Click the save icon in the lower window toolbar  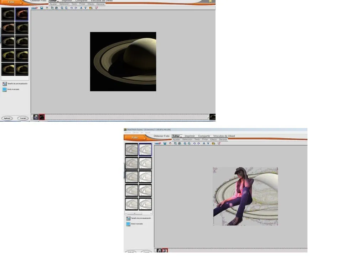(165, 143)
